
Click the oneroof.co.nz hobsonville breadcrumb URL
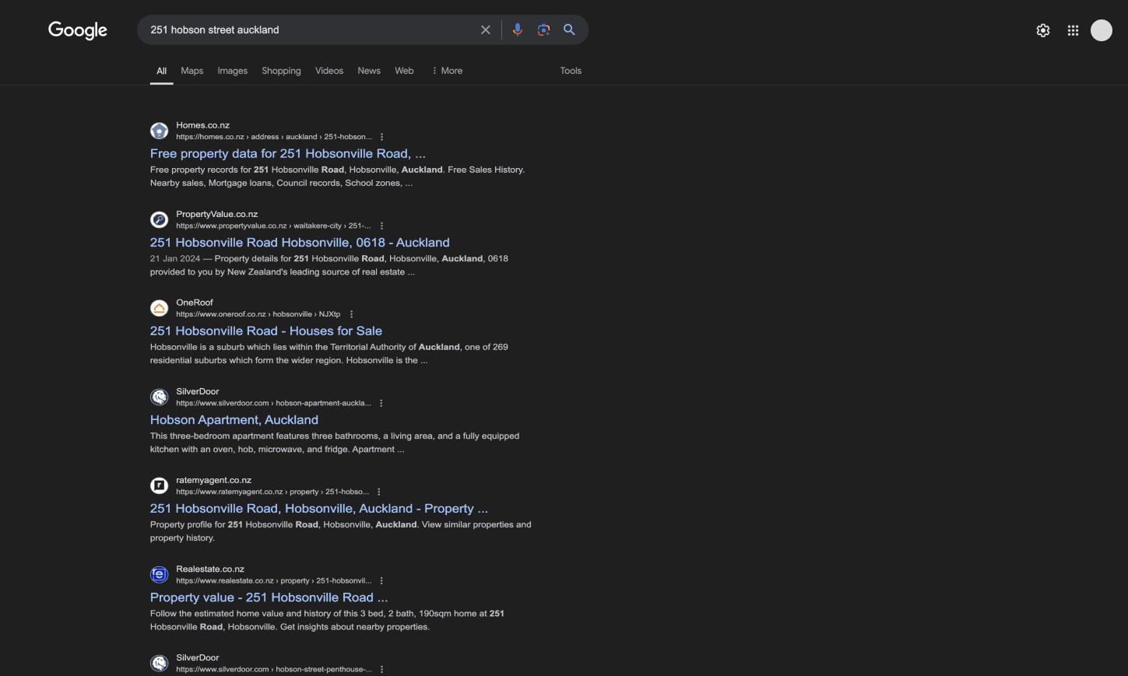[x=258, y=314]
